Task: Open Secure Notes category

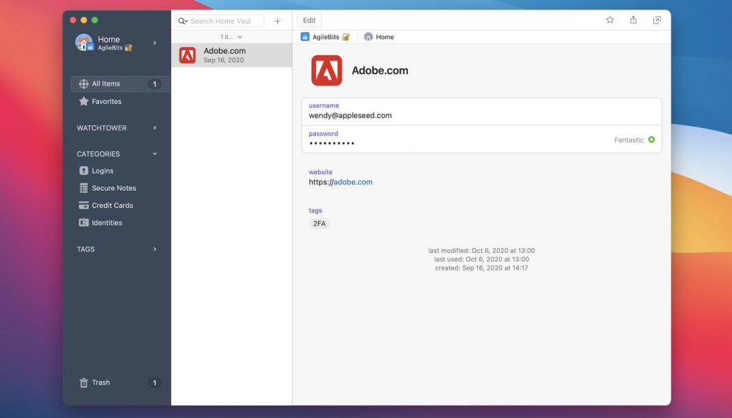Action: point(114,188)
